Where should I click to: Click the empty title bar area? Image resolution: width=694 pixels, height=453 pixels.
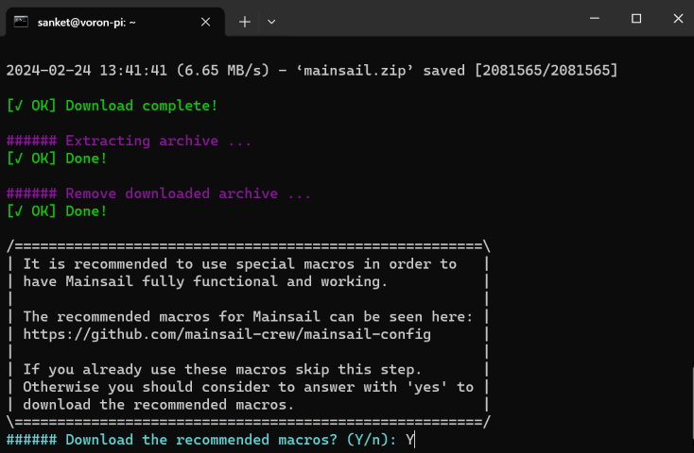(425, 19)
